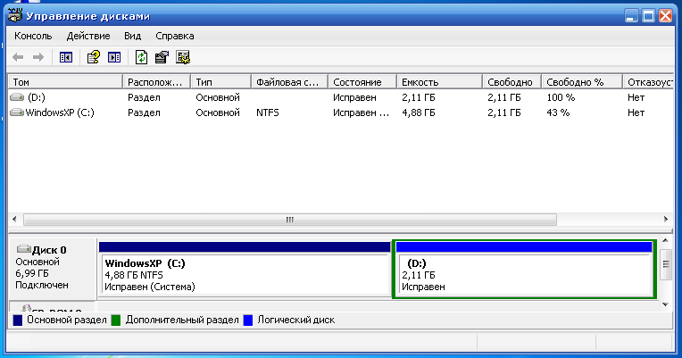Click the Логический диск blue legend swatch

(248, 321)
